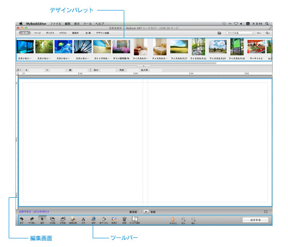The width and height of the screenshot is (288, 247).
Task: Click the undo (戻す) arrow icon
Action: click(x=22, y=219)
